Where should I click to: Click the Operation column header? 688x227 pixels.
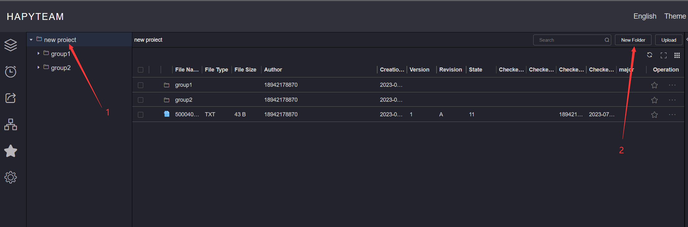click(666, 70)
